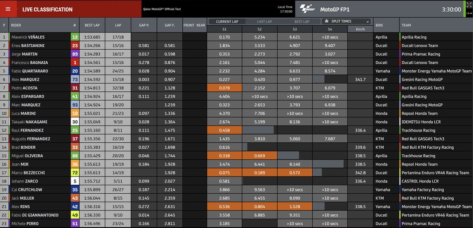The width and height of the screenshot is (473, 228).
Task: Click Rins' orange S3 split 1.528
Action: tap(295, 207)
